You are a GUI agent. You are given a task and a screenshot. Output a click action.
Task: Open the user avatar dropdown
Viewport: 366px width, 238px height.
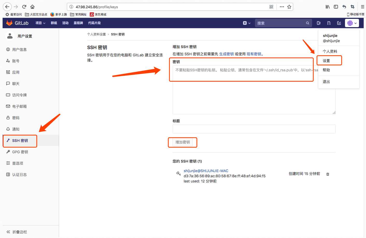(x=352, y=23)
